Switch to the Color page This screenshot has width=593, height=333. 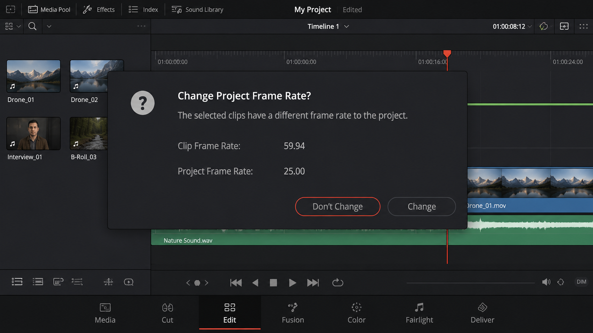pyautogui.click(x=356, y=313)
